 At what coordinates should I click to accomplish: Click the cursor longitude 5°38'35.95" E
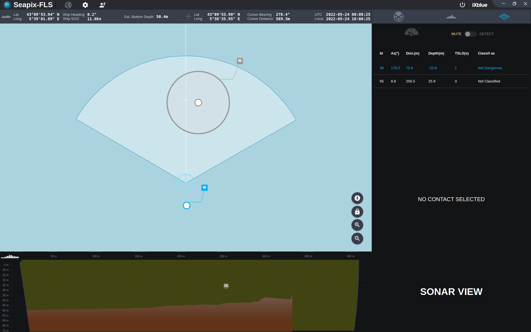pos(225,19)
